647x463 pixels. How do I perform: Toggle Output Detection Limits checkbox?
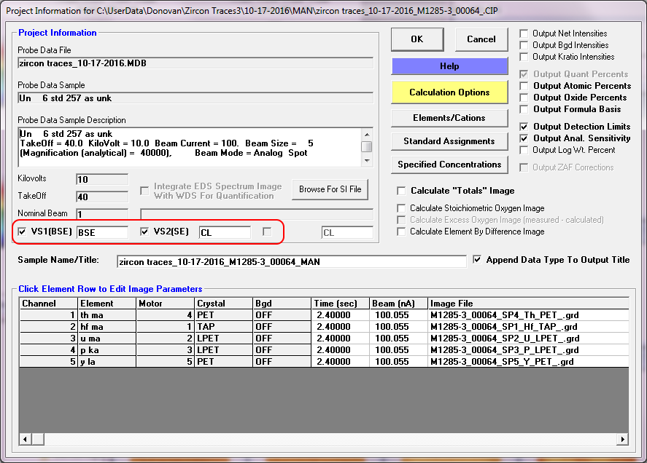click(x=524, y=127)
